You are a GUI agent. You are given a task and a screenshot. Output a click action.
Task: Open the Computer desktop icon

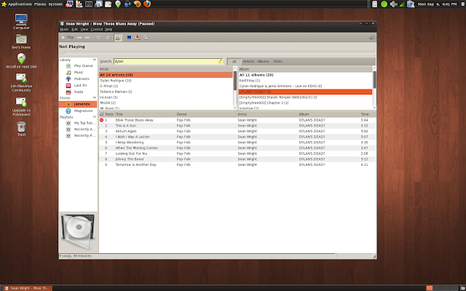point(21,22)
